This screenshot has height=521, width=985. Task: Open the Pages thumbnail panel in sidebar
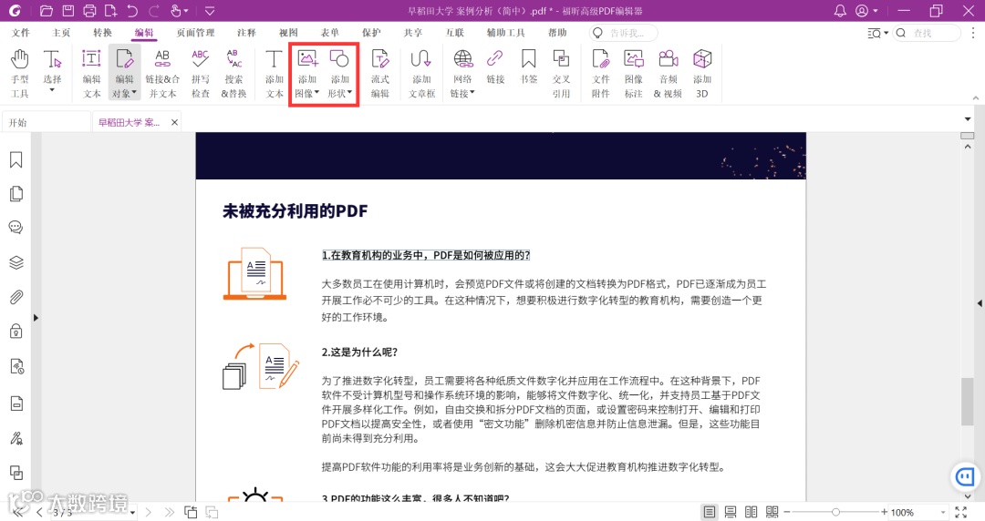[x=16, y=194]
